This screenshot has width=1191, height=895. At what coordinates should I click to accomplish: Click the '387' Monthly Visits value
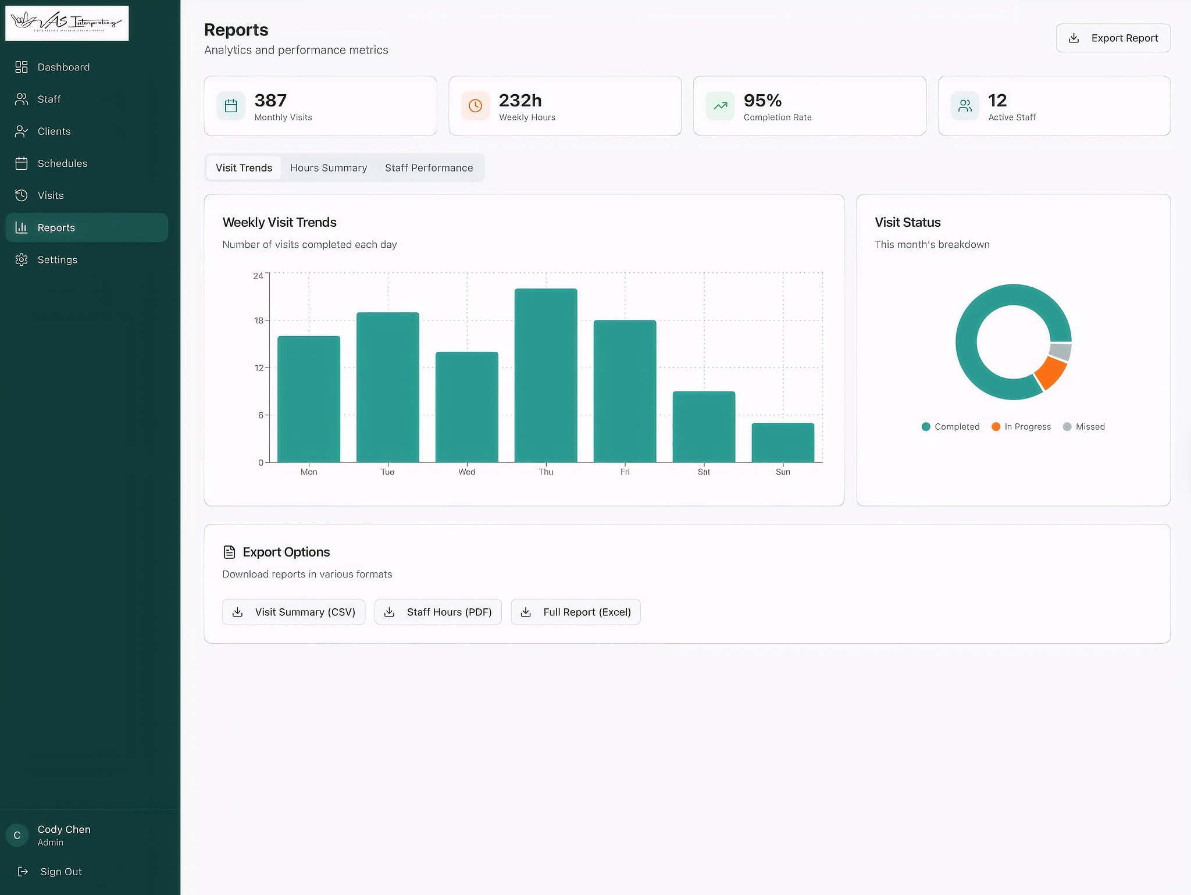pos(270,101)
